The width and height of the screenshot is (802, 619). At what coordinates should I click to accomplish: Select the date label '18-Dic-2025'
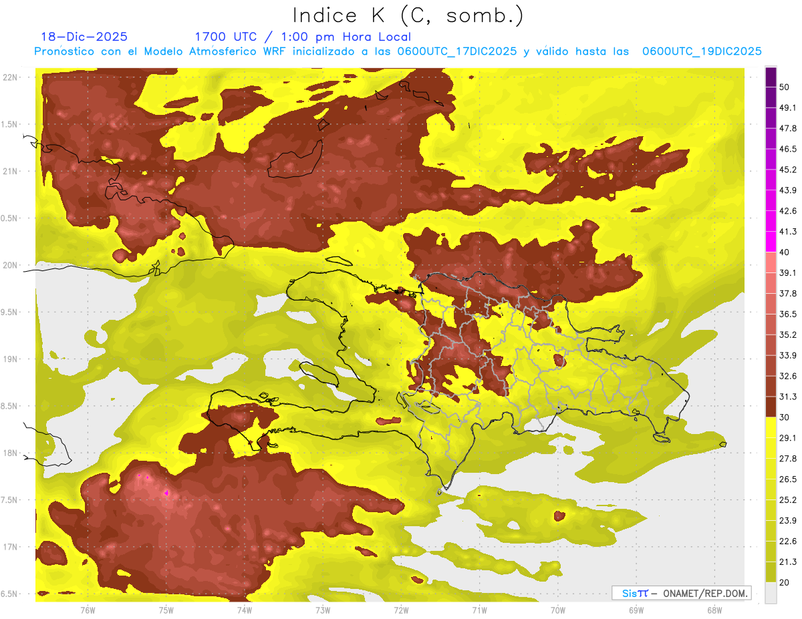click(x=84, y=37)
